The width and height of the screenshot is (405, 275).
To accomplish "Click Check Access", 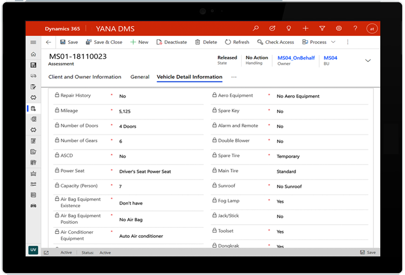I will tap(275, 42).
